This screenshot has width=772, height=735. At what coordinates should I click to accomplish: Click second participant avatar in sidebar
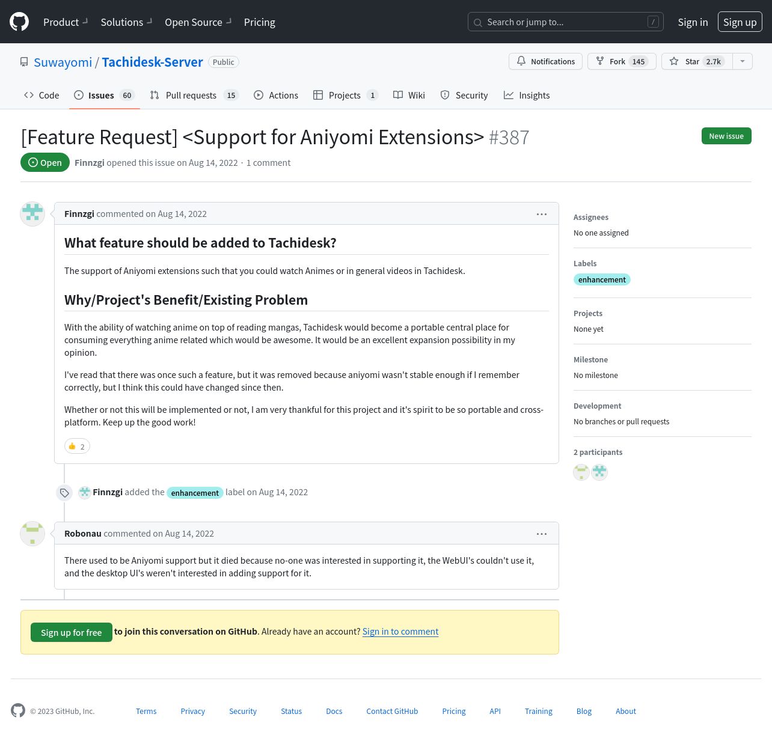[x=599, y=472]
